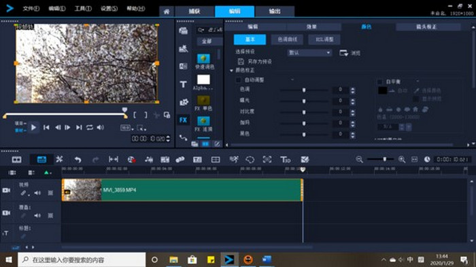
Task: Undo the last edit
Action: tap(78, 160)
